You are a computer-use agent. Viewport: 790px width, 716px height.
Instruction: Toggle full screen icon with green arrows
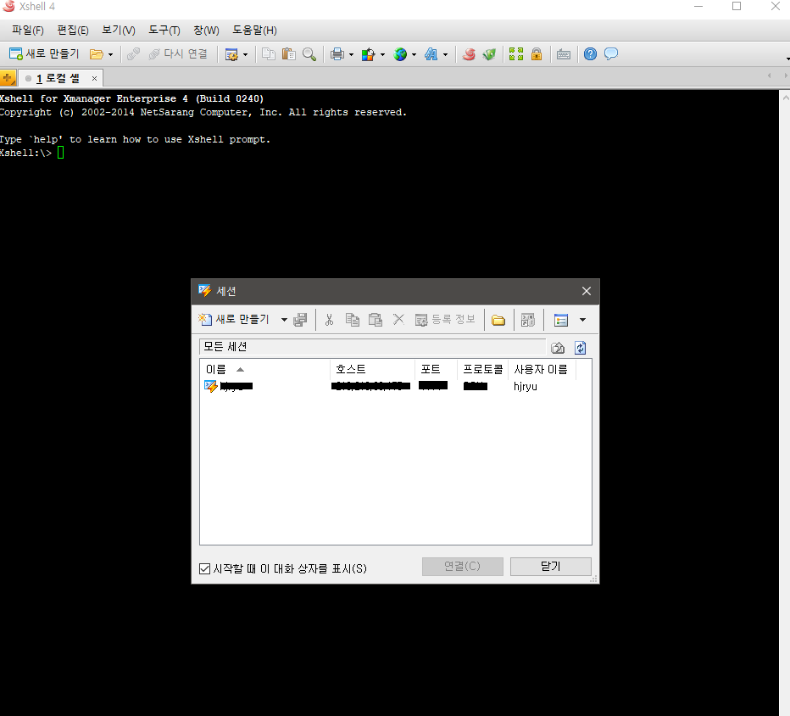[x=516, y=54]
